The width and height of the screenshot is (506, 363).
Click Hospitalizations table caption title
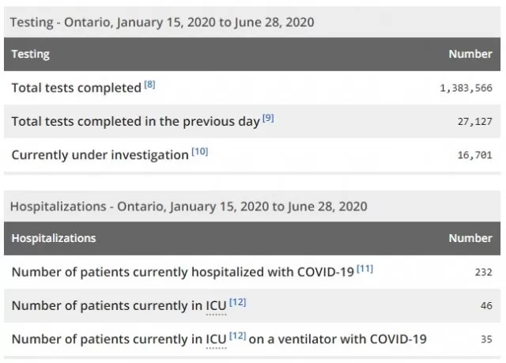(x=189, y=206)
